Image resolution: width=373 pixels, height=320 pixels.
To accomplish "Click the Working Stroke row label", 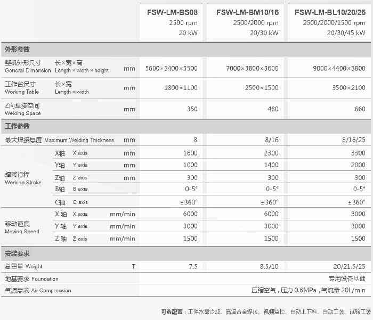I will [22, 178].
